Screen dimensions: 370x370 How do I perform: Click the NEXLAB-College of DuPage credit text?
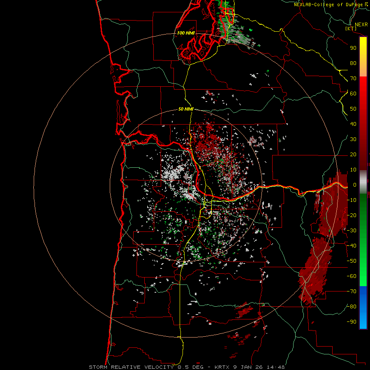pyautogui.click(x=331, y=5)
